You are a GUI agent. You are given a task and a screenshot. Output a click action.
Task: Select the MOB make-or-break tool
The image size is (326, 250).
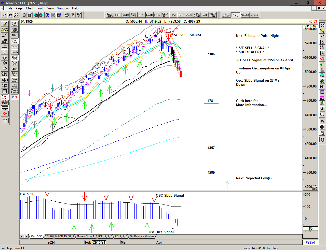322,98
